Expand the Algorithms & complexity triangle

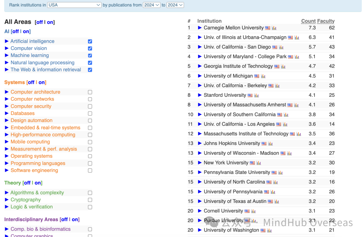tap(7, 192)
